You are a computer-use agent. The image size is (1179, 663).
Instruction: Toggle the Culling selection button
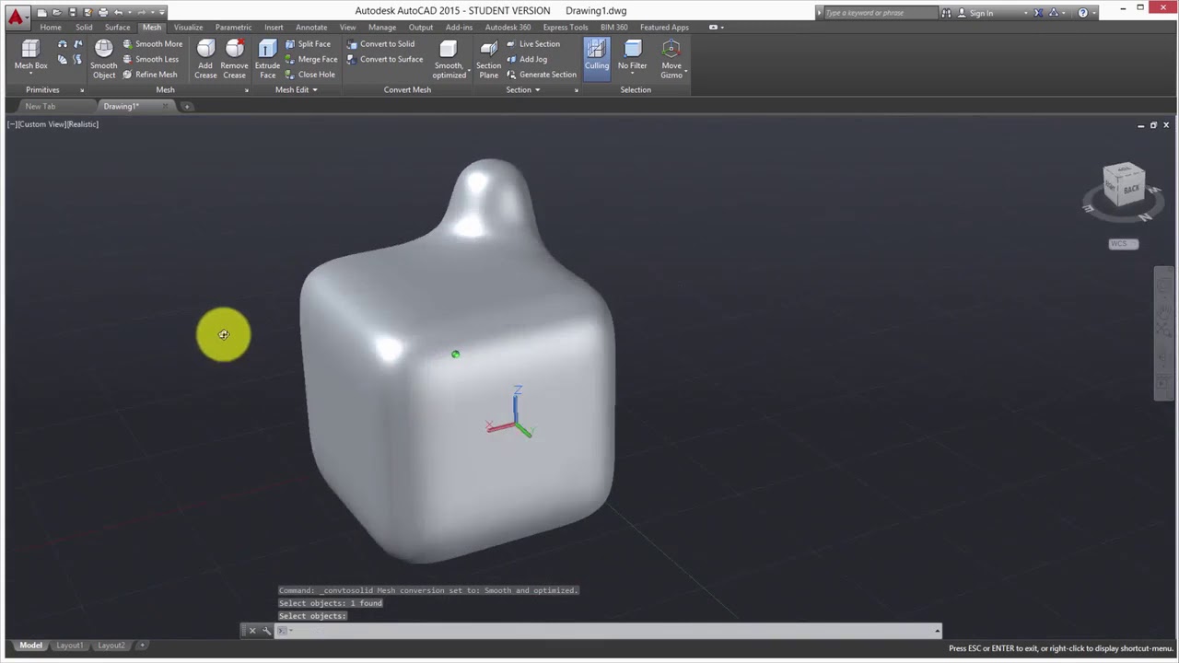tap(597, 58)
